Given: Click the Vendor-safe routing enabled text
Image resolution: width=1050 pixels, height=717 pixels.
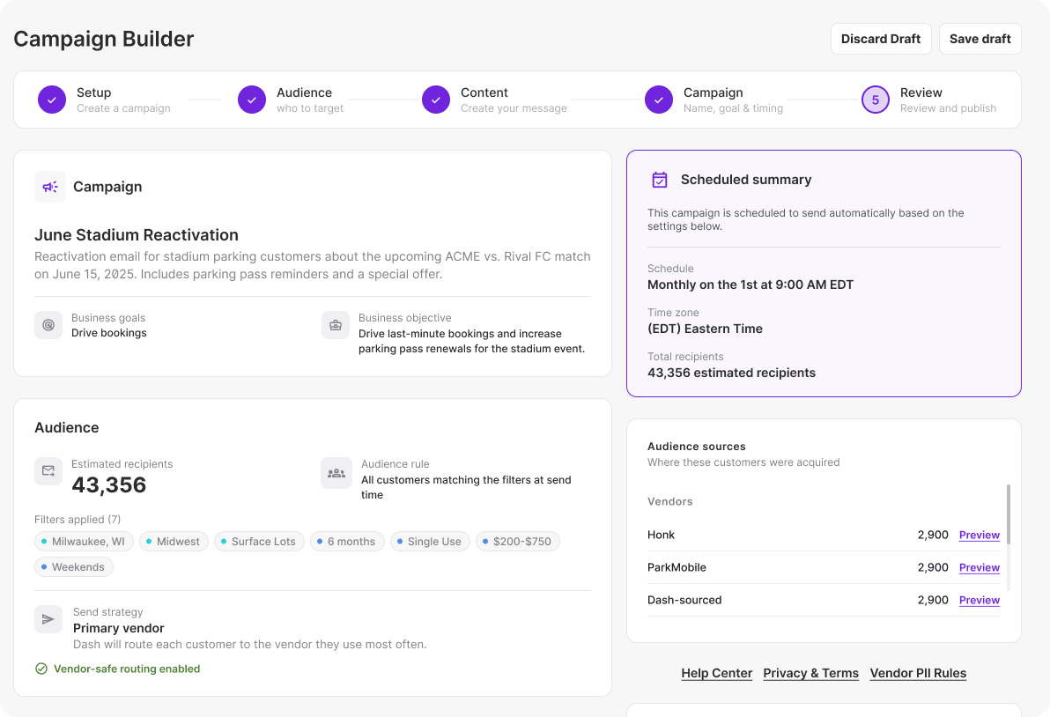Looking at the screenshot, I should (x=127, y=669).
